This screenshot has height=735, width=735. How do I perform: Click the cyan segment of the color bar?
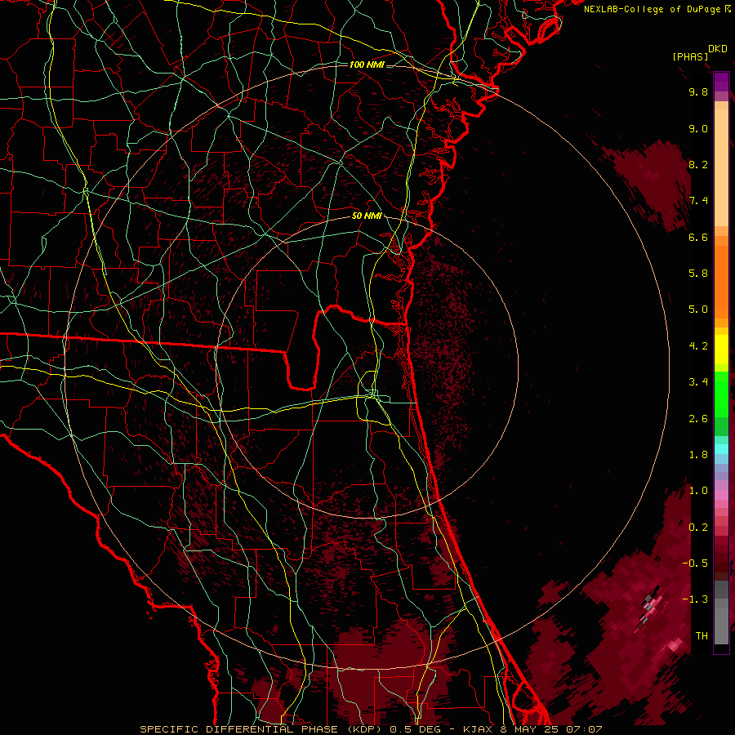point(721,448)
